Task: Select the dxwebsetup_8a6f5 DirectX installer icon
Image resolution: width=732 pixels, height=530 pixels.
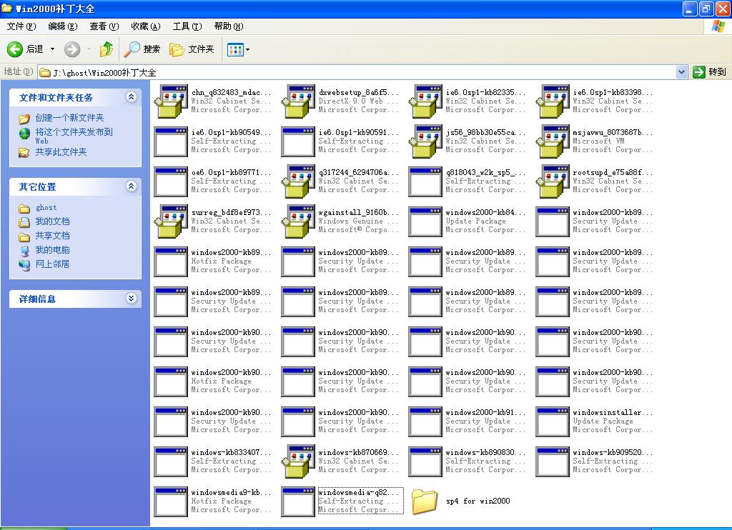Action: coord(298,101)
